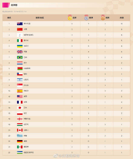Click the silver medal icon in header
The width and height of the screenshot is (133, 159).
pyautogui.click(x=86, y=17)
